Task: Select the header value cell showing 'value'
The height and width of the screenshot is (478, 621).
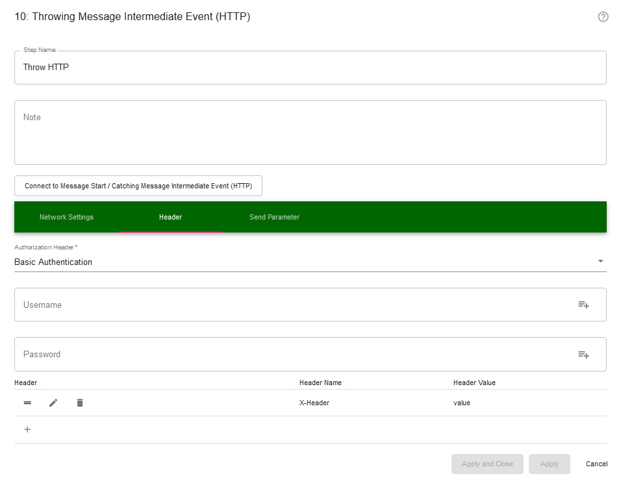Action: coord(462,403)
